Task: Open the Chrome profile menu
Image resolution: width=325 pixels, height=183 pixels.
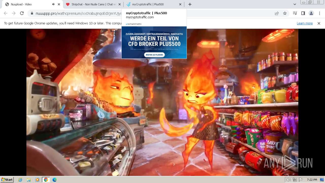Action: tap(311, 13)
